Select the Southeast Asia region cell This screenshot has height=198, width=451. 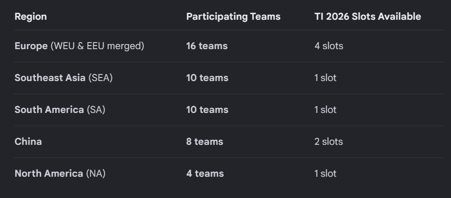tap(63, 78)
